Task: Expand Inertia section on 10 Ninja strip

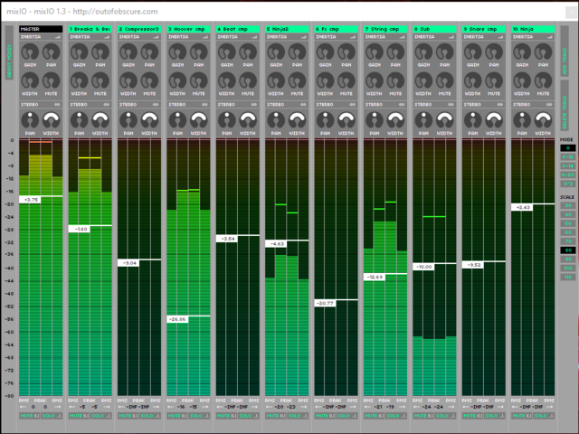Action: (549, 37)
